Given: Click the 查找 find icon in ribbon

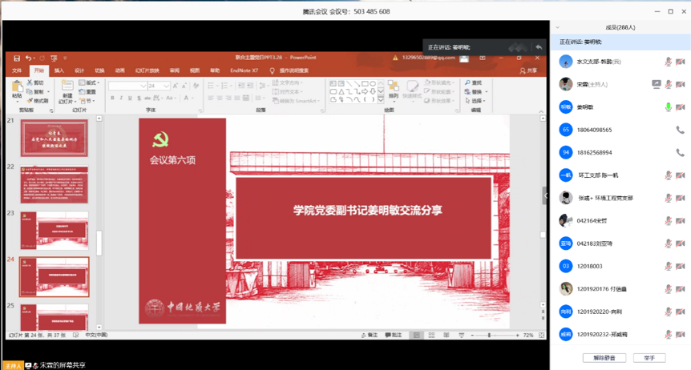Looking at the screenshot, I should [x=474, y=82].
